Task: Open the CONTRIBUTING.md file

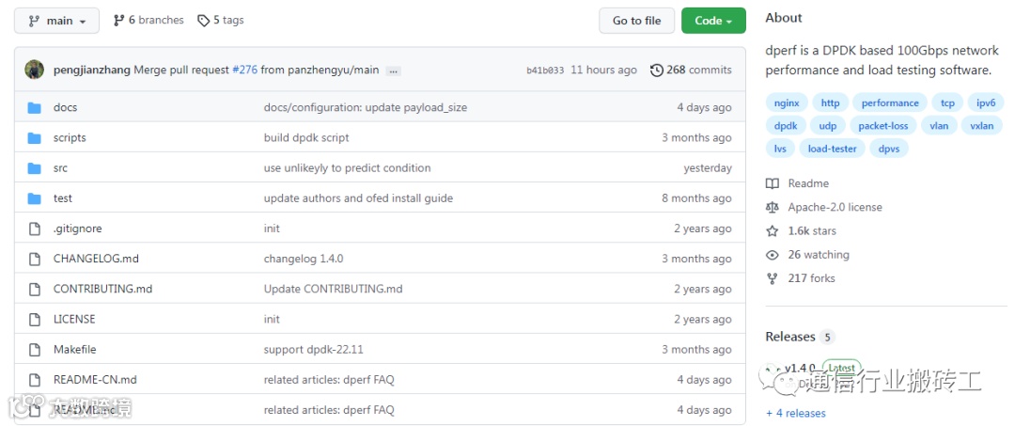Action: point(103,289)
